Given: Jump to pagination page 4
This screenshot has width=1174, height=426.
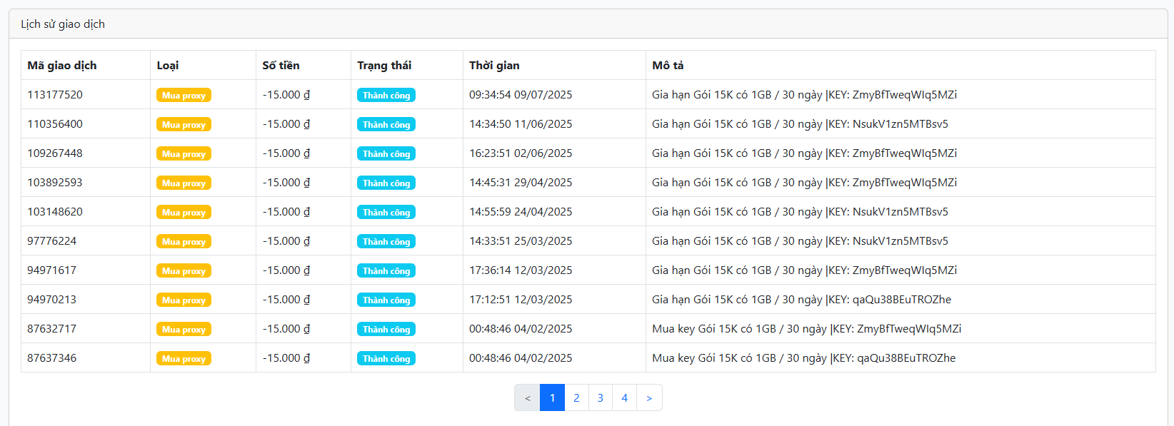Looking at the screenshot, I should point(625,397).
